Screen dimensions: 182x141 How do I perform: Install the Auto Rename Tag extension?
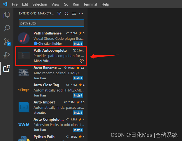[x=78, y=78]
